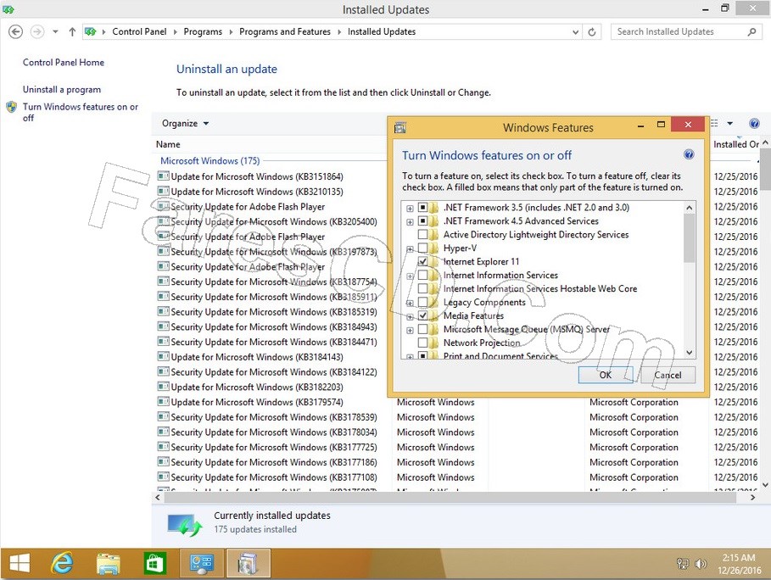
Task: Select icon for update KB3210135
Action: (x=163, y=191)
